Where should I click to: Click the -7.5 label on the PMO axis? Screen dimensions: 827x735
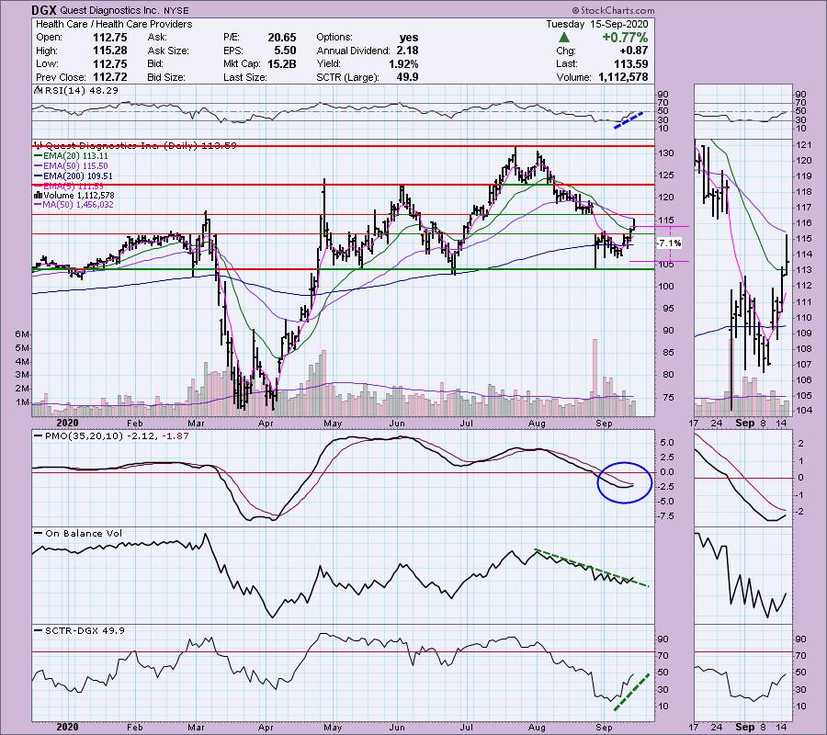666,515
